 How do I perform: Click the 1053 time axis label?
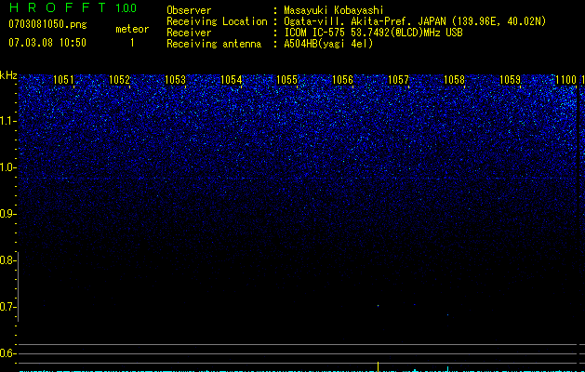pyautogui.click(x=175, y=80)
